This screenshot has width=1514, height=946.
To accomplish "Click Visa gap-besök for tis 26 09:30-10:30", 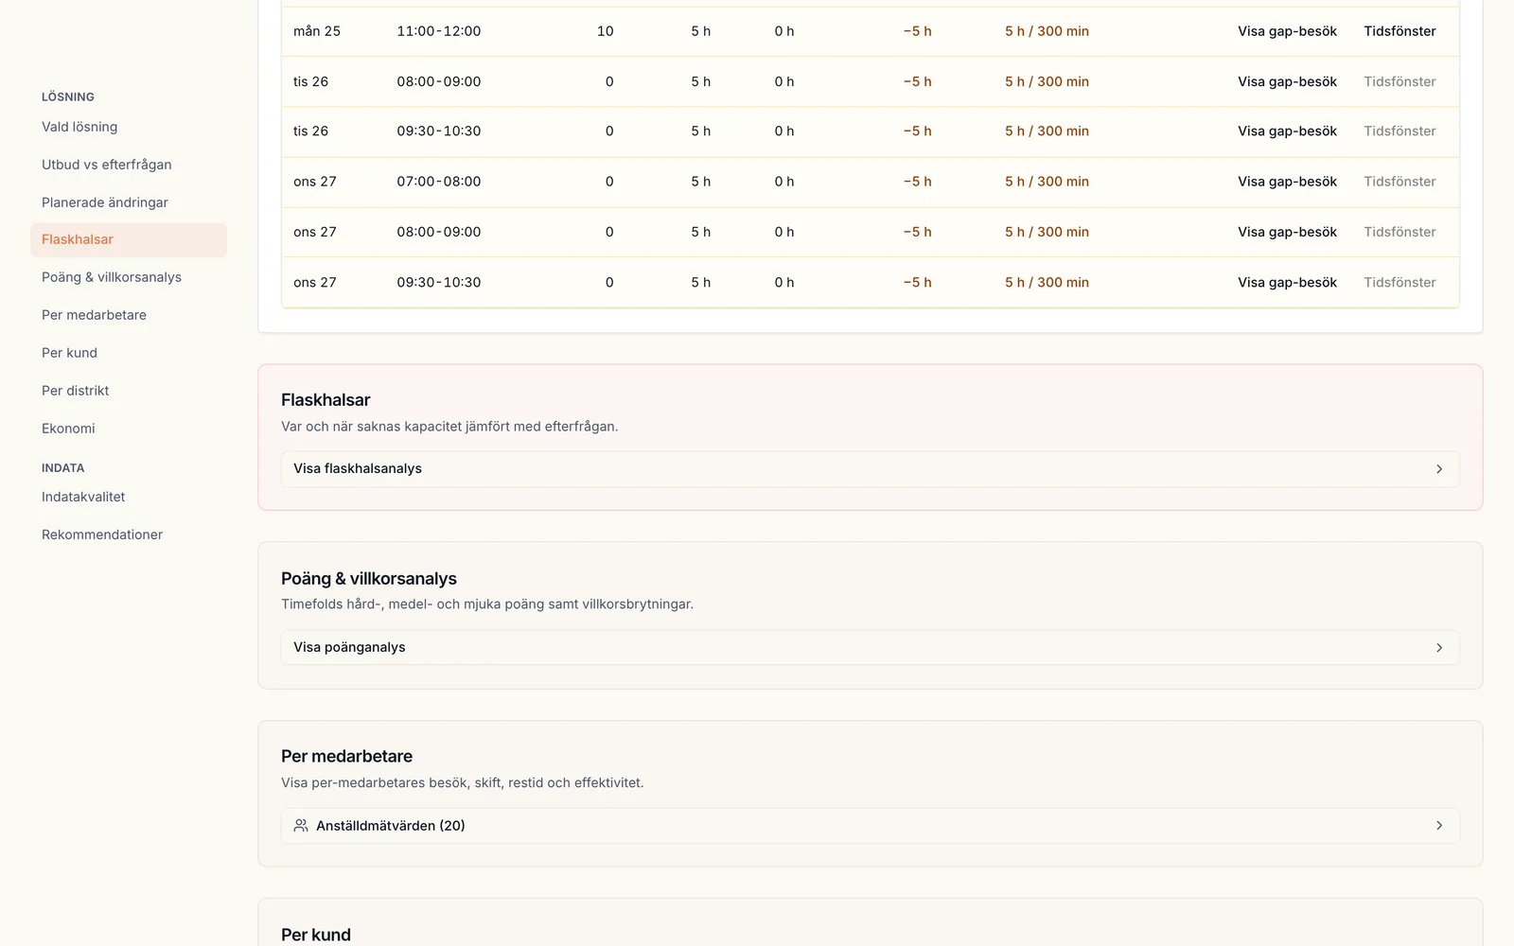I will coord(1287,131).
